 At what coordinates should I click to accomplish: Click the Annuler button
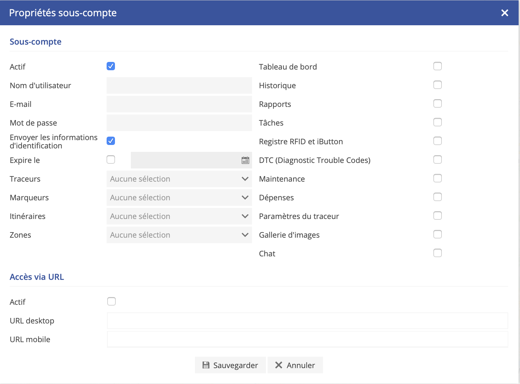[x=295, y=365]
